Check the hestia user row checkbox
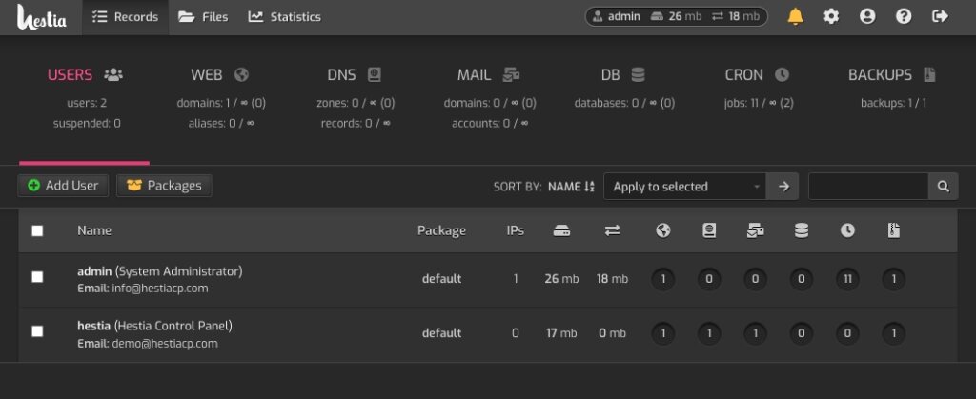The image size is (976, 399). (x=37, y=331)
